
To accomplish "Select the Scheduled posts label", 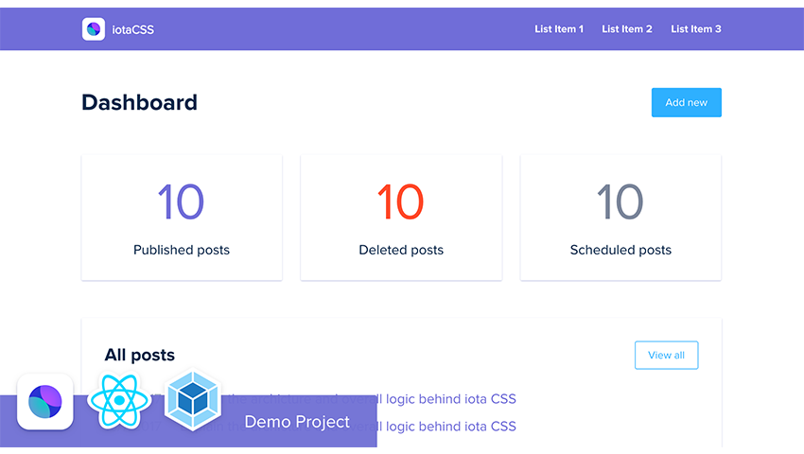I will [620, 251].
